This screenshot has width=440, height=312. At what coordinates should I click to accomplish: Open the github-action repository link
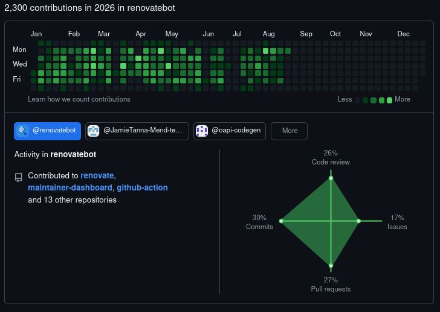(x=142, y=187)
